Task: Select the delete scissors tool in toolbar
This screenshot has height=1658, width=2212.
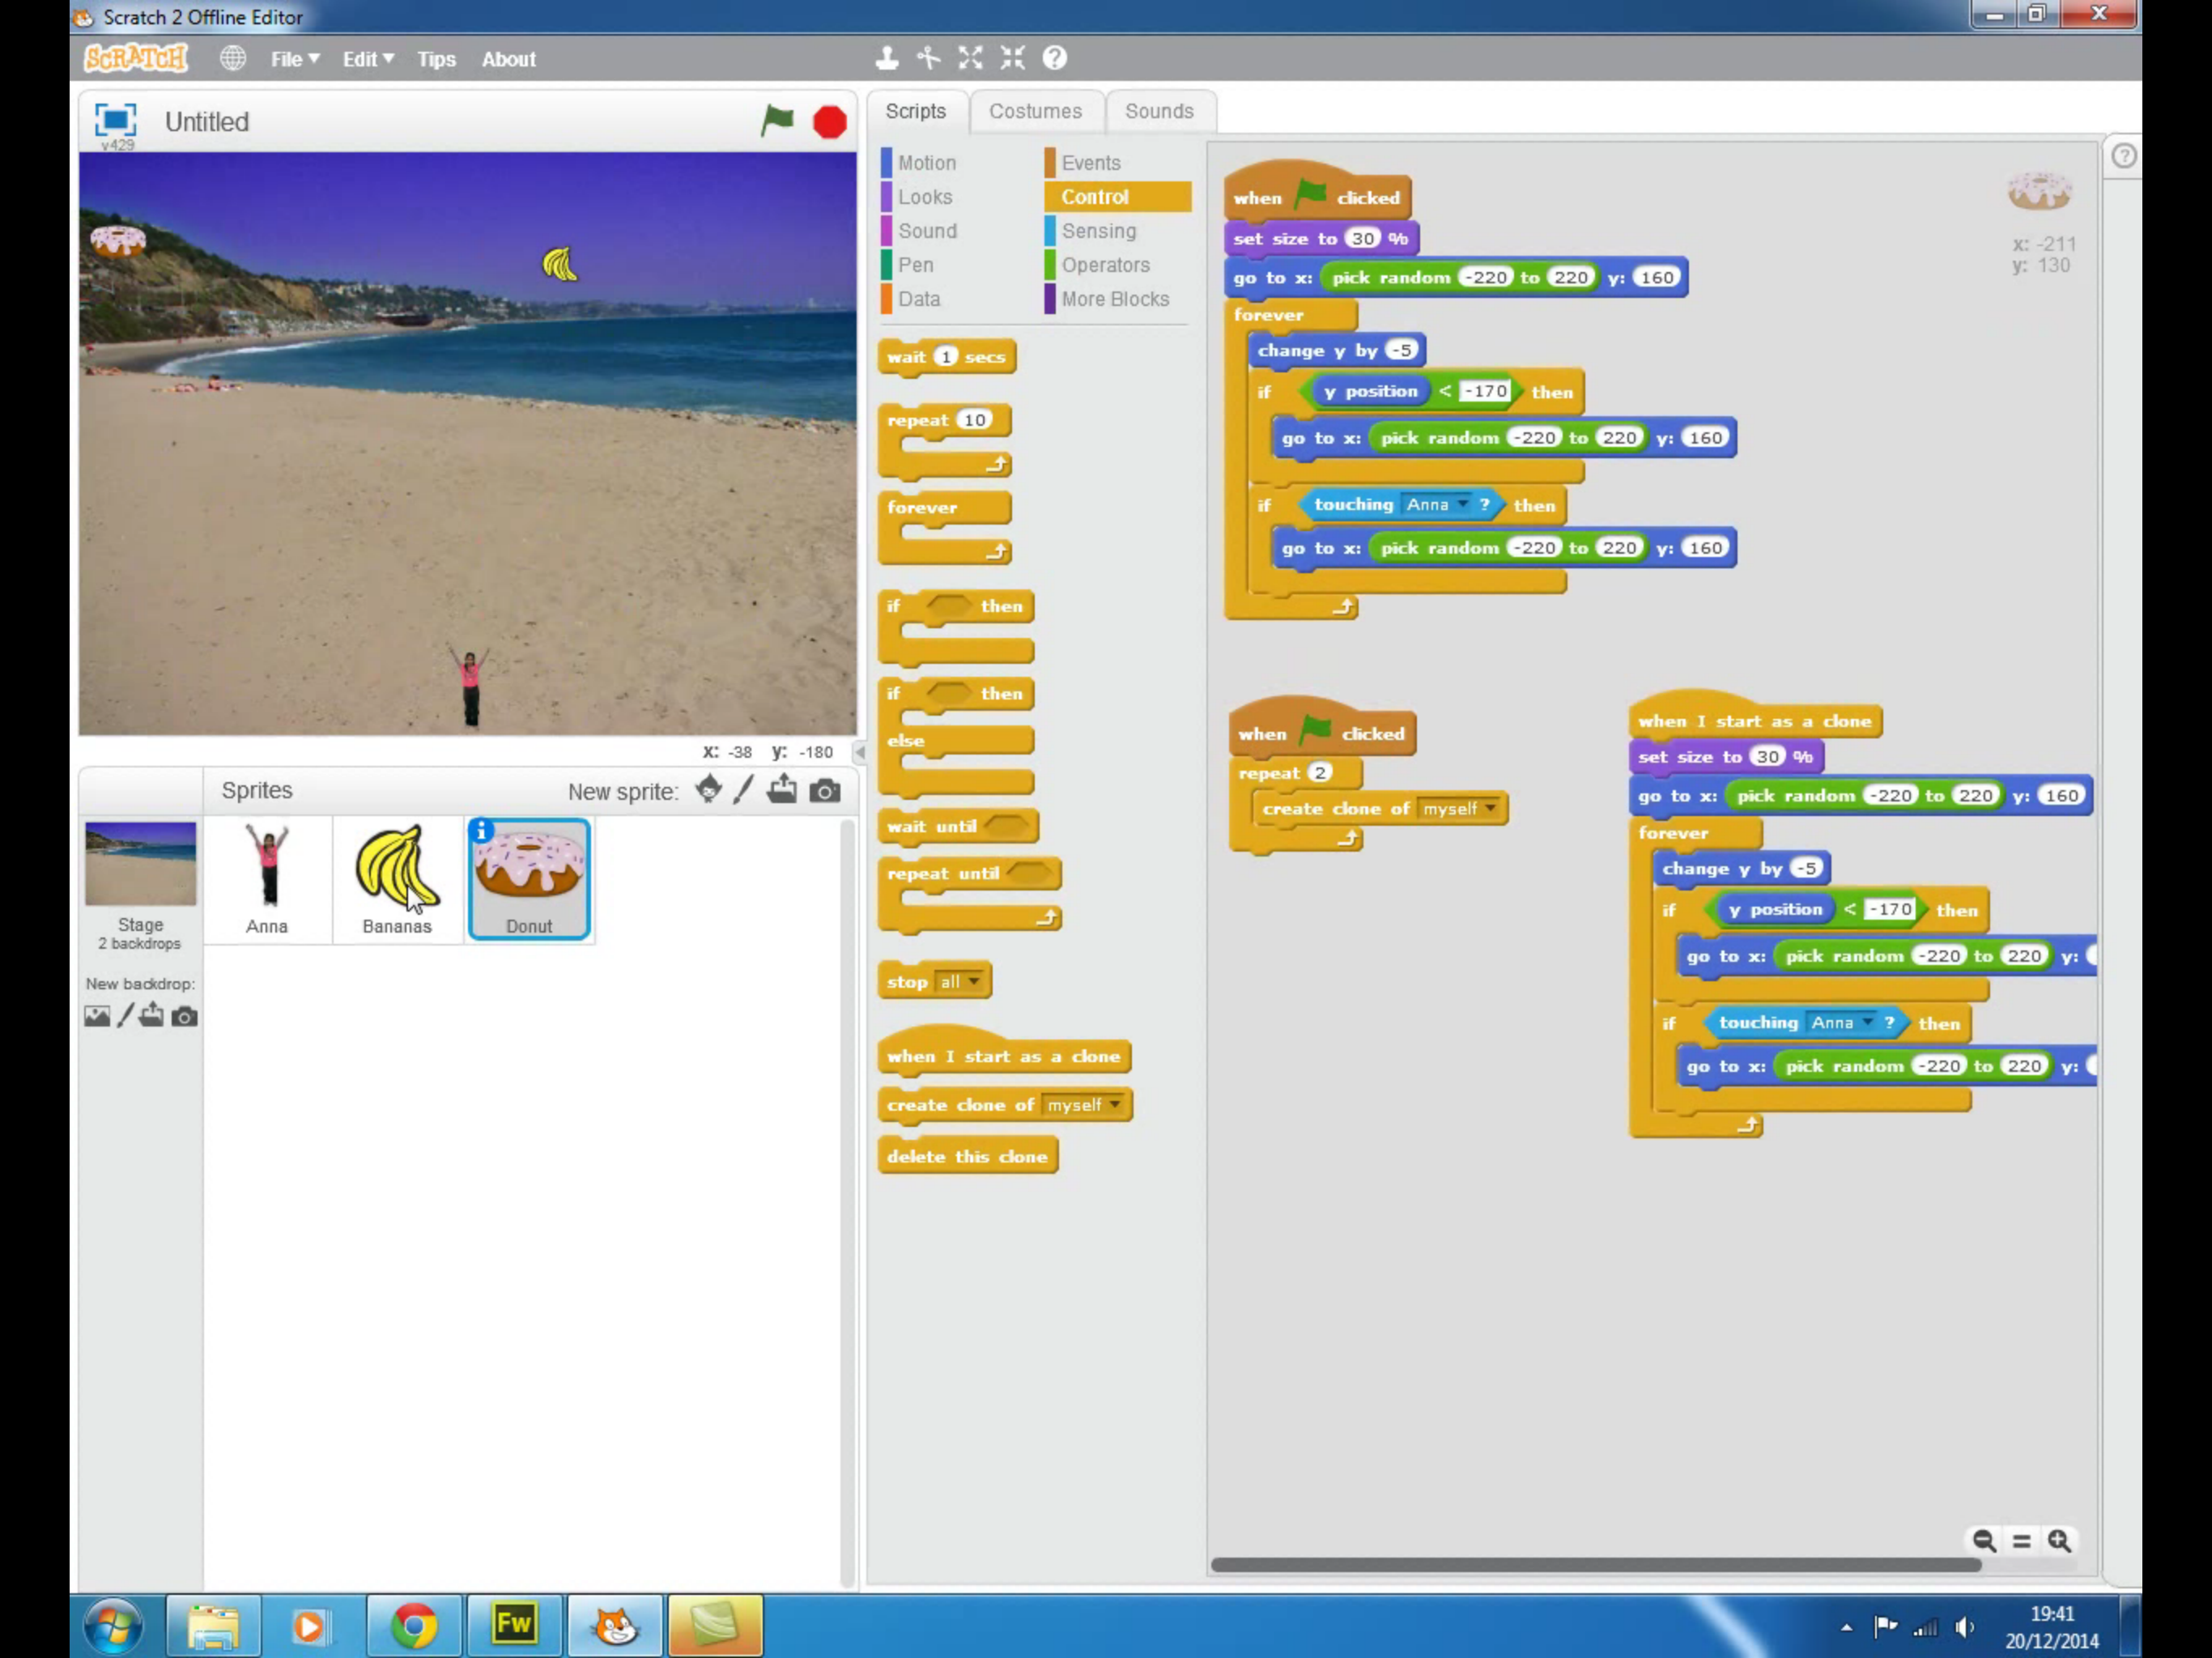Action: click(929, 58)
